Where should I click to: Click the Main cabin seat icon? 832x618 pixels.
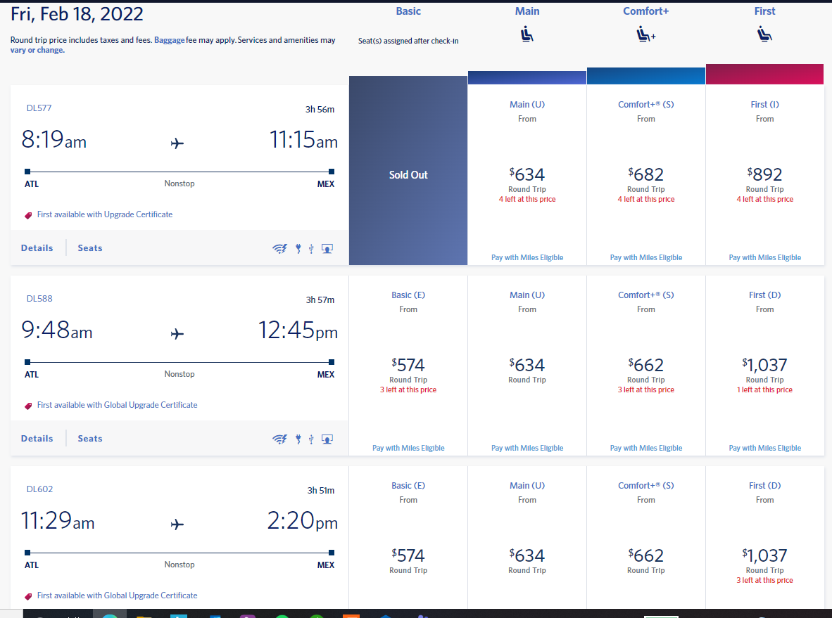pyautogui.click(x=527, y=33)
